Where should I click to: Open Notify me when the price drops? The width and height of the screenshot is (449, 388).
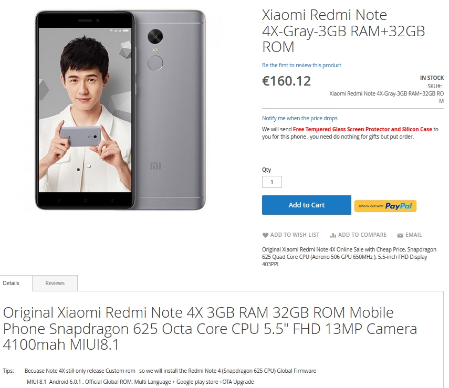pos(299,118)
